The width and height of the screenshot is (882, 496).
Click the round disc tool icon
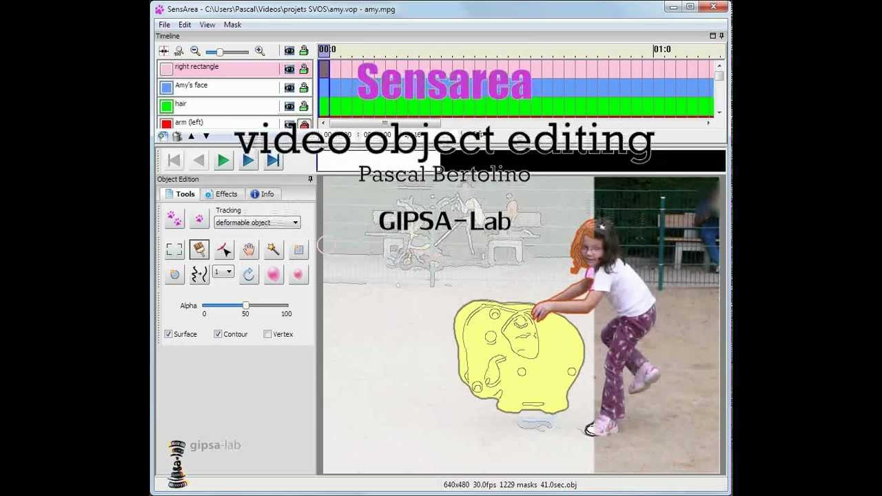[x=174, y=274]
